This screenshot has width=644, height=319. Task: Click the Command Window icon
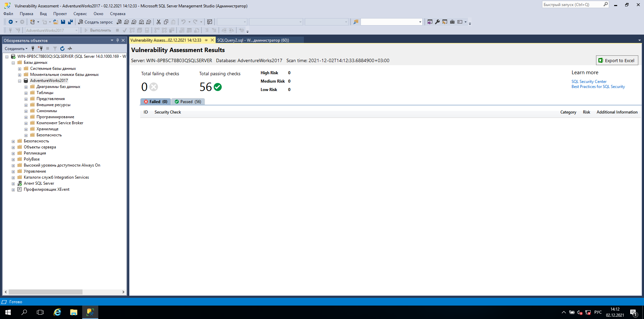tap(460, 22)
